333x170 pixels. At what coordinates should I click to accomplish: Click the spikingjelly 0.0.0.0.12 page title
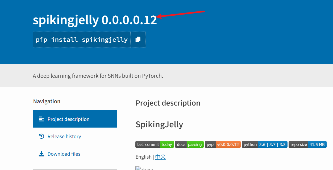click(95, 20)
